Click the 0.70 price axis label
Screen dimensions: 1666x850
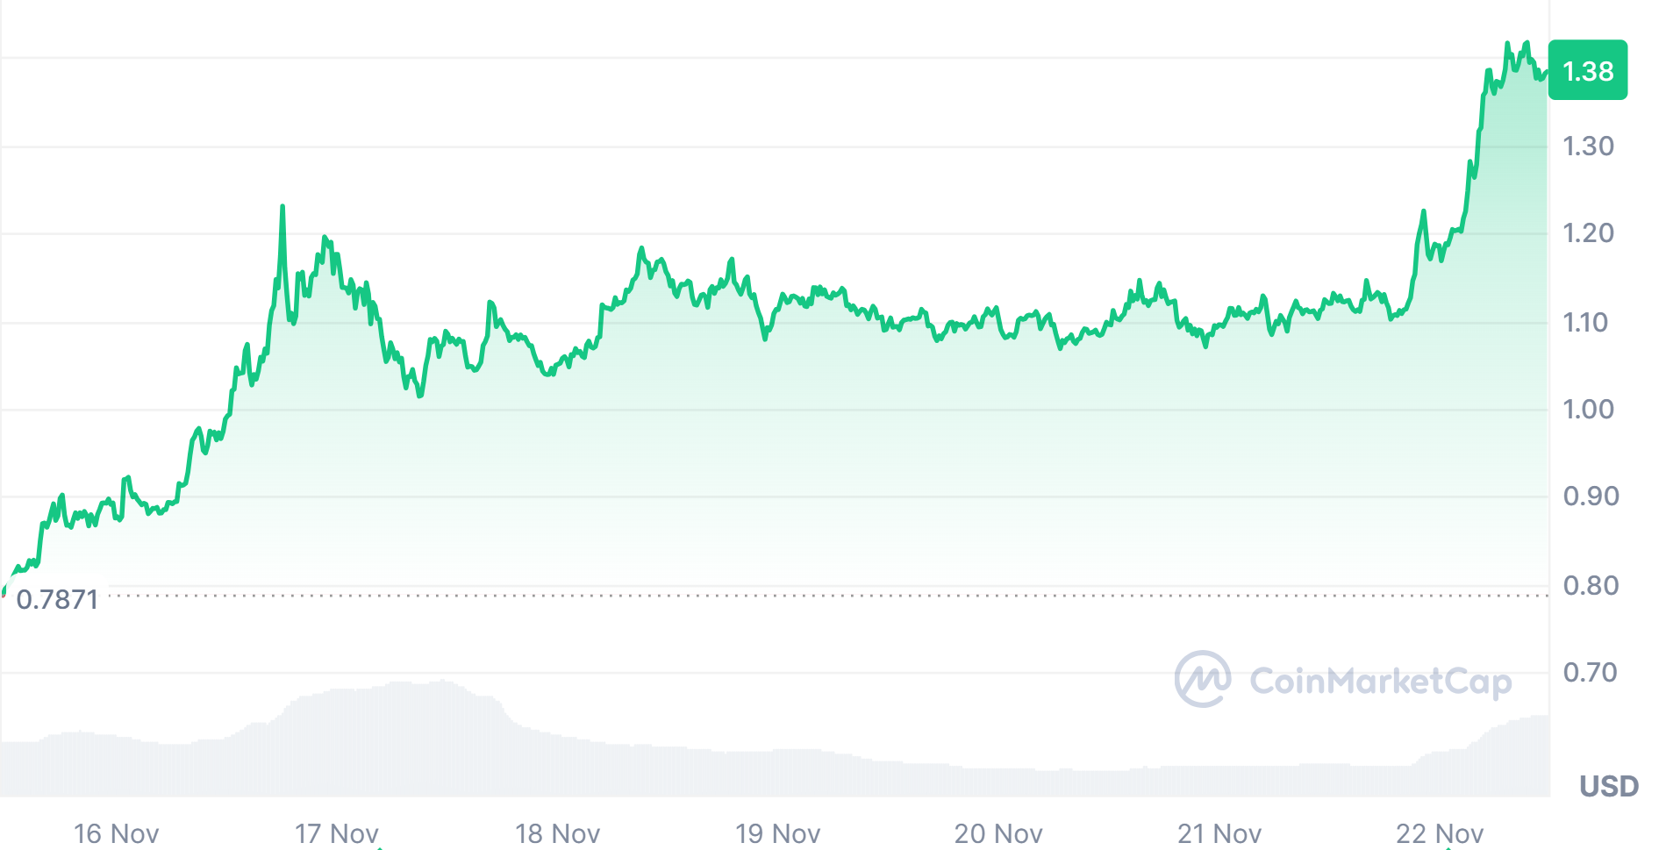(1590, 672)
